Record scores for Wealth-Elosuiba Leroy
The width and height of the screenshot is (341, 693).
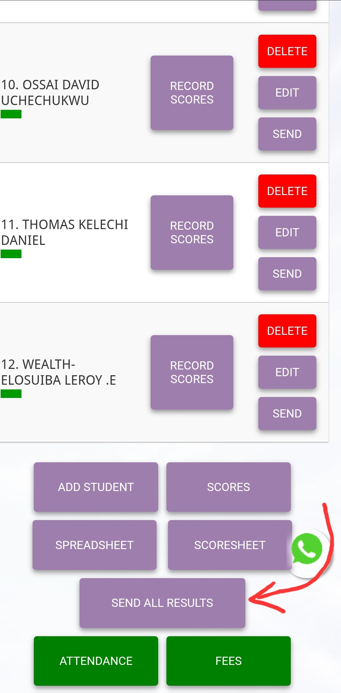tap(192, 372)
